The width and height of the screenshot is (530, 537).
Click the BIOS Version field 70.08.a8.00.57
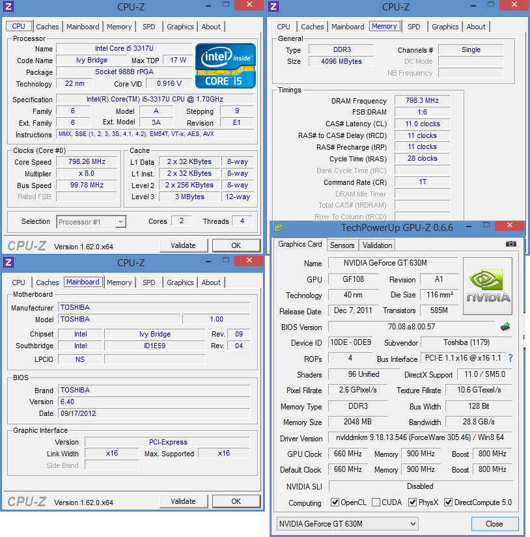pos(411,327)
